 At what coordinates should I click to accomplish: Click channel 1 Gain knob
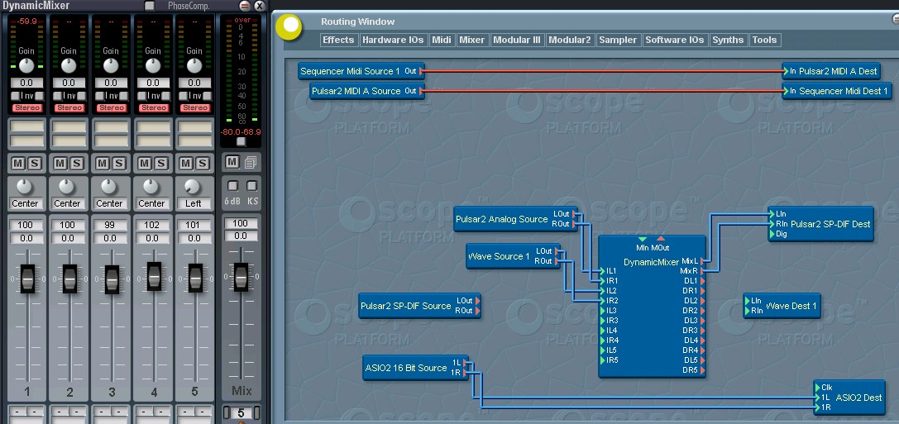26,65
